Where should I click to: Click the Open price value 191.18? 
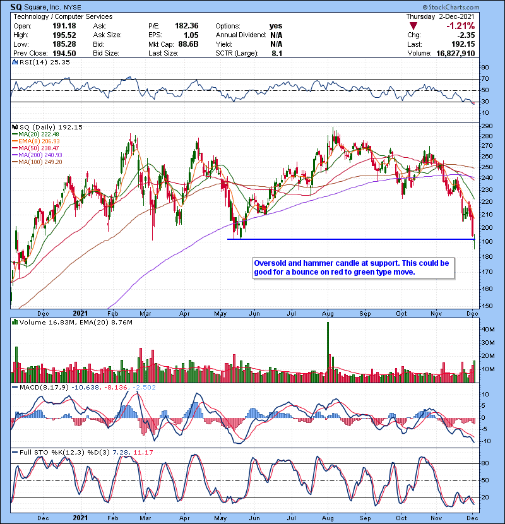64,26
